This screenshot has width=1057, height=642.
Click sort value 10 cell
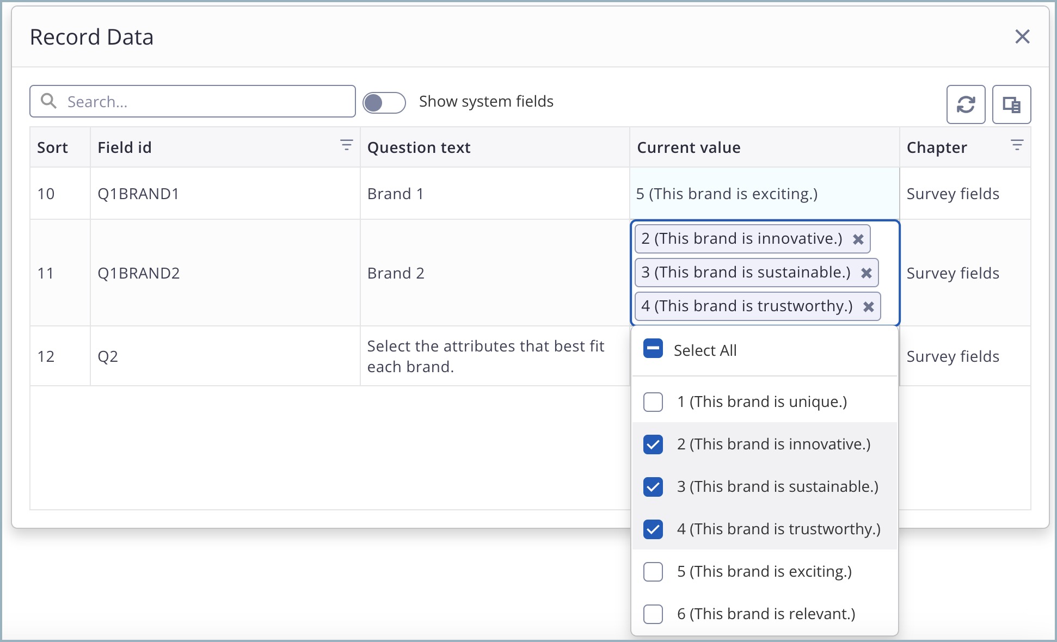pyautogui.click(x=60, y=194)
